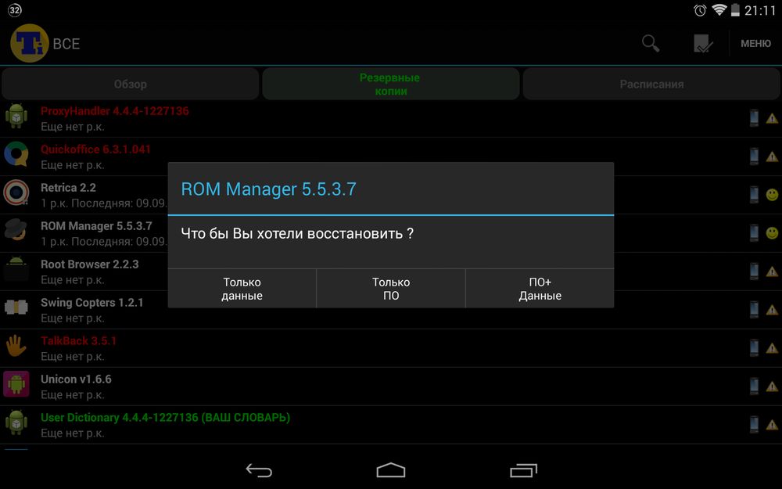This screenshot has height=489, width=782.
Task: Open batch actions checkmark icon
Action: tap(703, 43)
